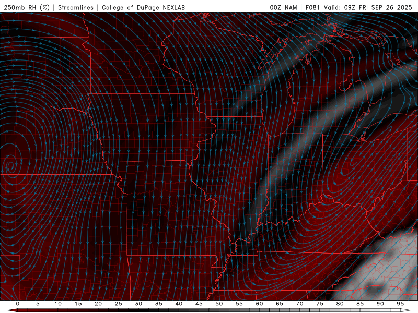Click the "Streamlines" label in the header

(76, 7)
